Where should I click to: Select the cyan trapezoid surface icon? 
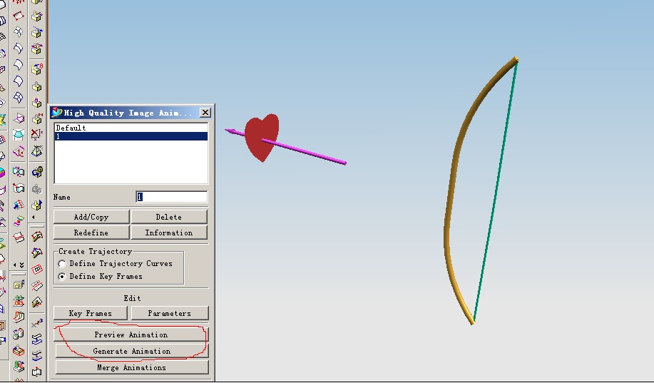(x=19, y=134)
